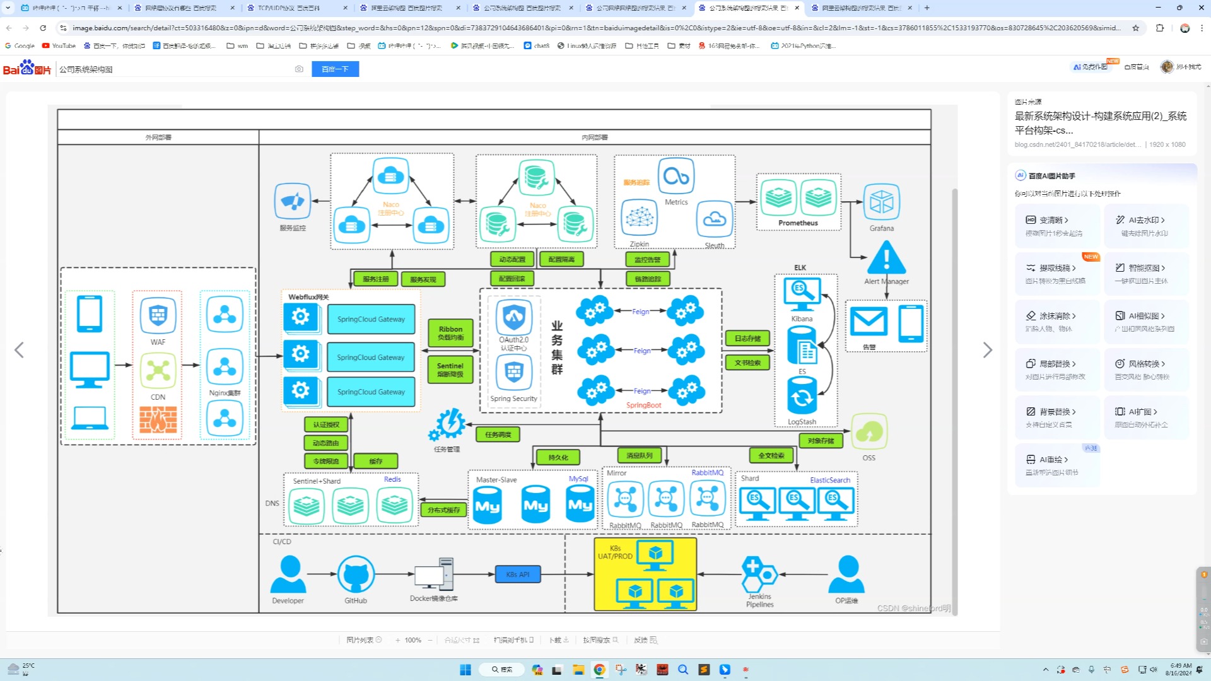
Task: Open the AI重绘 redraw tool
Action: tap(1057, 465)
